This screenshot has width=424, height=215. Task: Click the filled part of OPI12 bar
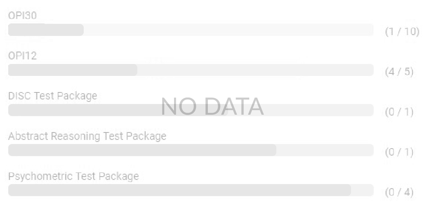pyautogui.click(x=73, y=70)
